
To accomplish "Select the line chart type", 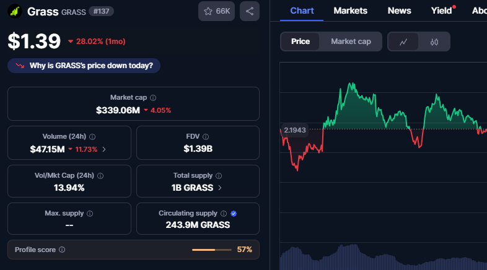I will point(403,41).
